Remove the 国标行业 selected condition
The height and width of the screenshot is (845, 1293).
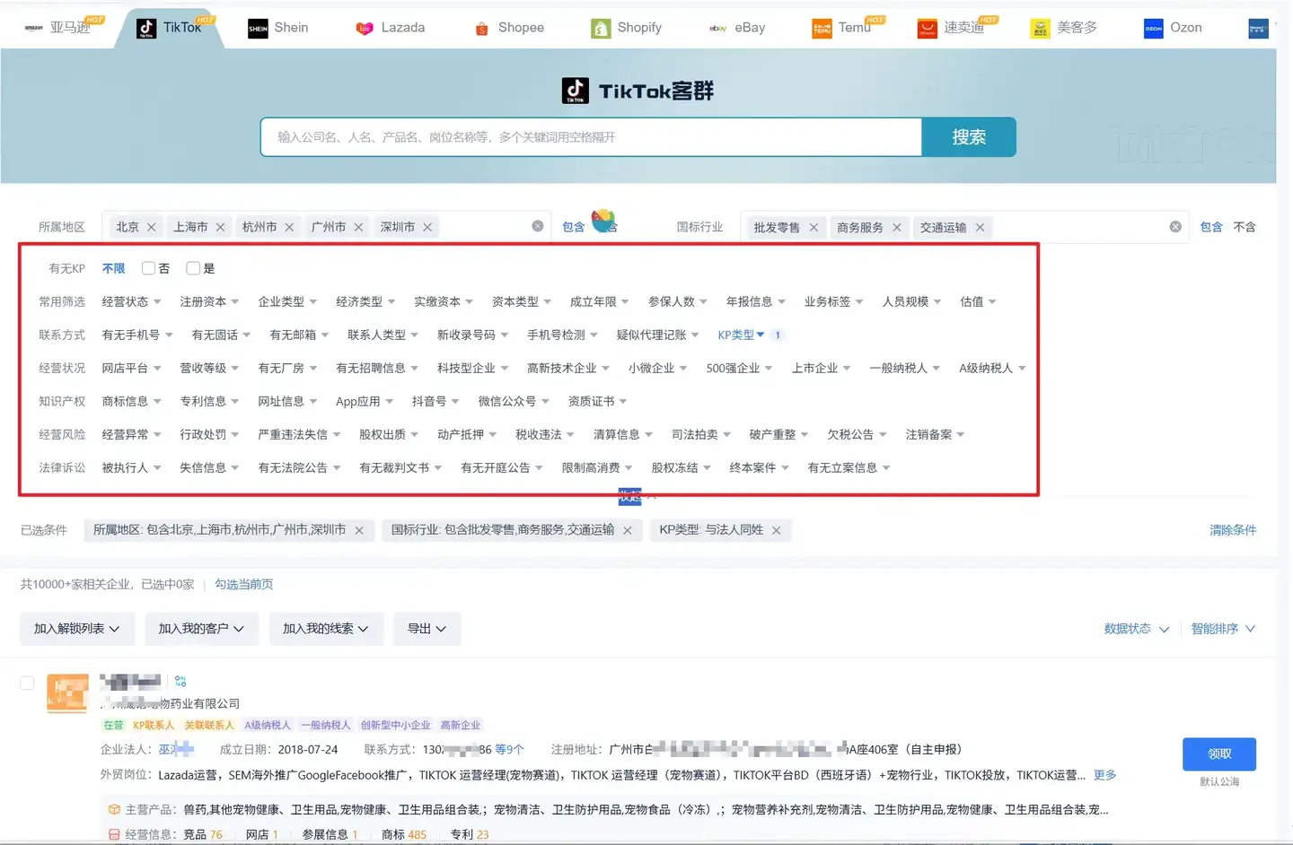click(x=628, y=530)
